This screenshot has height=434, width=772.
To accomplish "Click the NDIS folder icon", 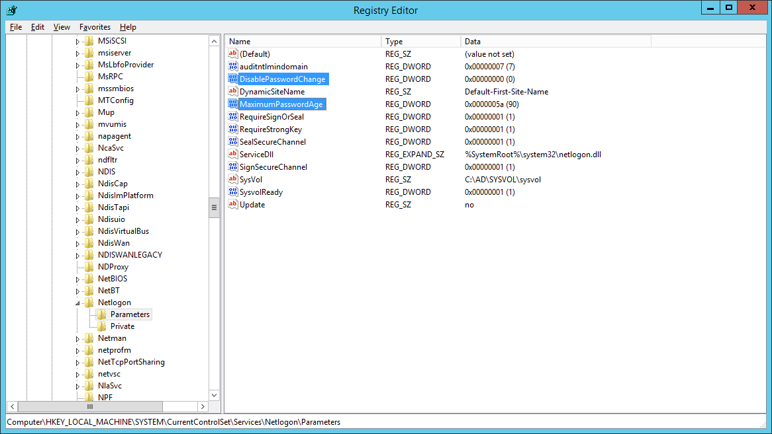I will 89,171.
